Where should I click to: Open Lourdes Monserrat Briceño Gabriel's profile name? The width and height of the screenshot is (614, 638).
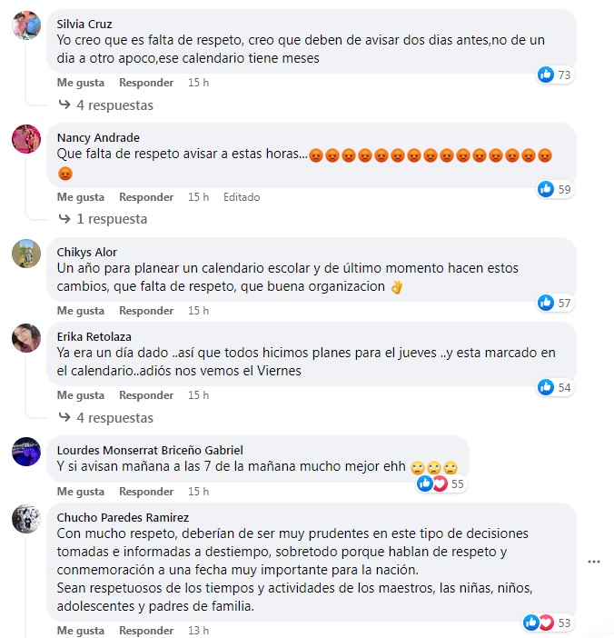[150, 450]
